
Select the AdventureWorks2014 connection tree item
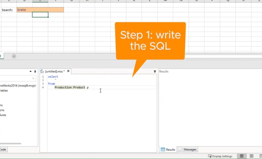click(x=18, y=86)
